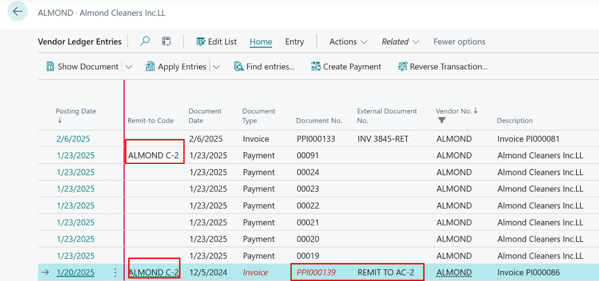
Task: Open posting date link for payment 00019
Action: point(76,256)
